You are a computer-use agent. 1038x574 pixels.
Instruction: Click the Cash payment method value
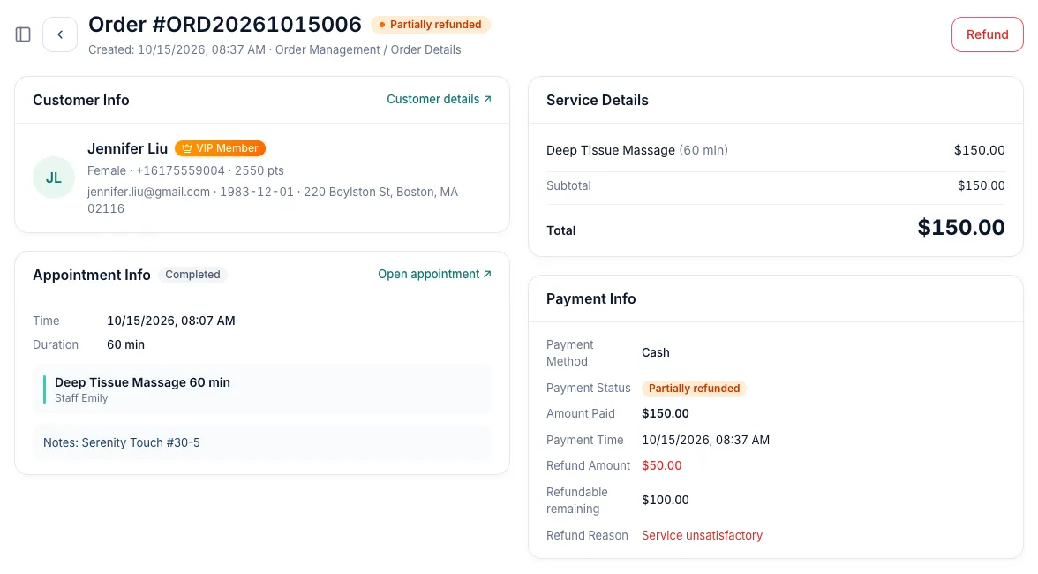coord(655,353)
